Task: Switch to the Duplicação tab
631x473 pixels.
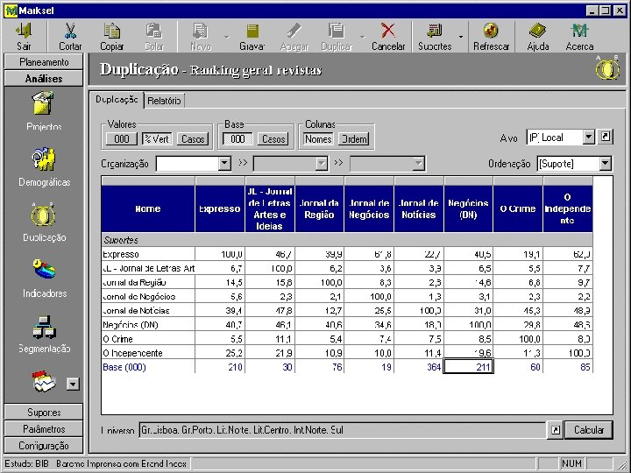Action: pyautogui.click(x=117, y=99)
